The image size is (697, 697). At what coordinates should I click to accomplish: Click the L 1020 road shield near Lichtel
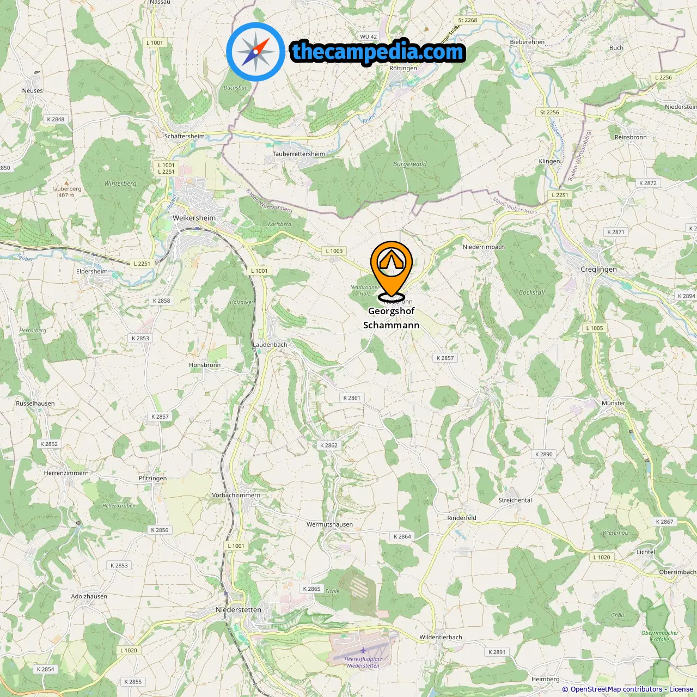click(x=602, y=557)
